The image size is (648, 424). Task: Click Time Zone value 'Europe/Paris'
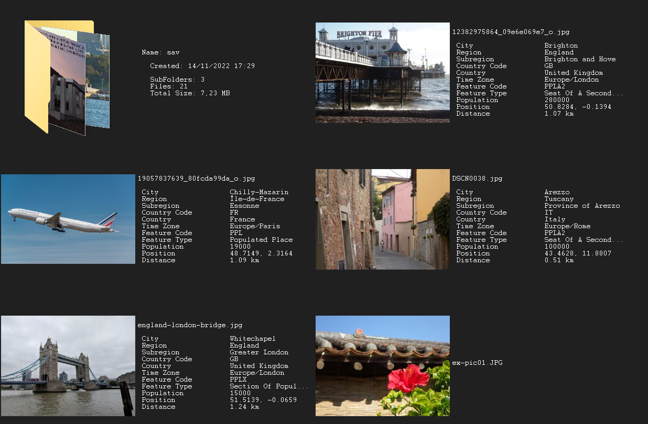click(255, 226)
